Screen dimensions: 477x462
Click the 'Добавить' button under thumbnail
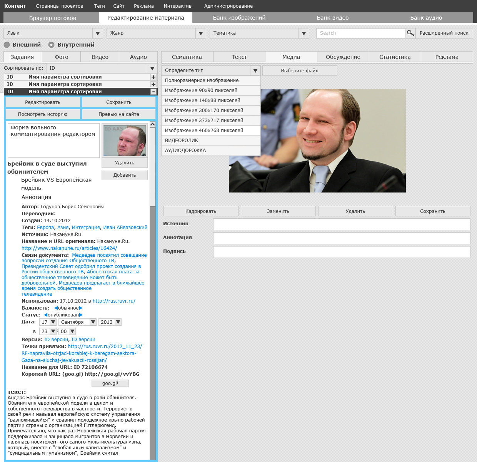(x=125, y=175)
